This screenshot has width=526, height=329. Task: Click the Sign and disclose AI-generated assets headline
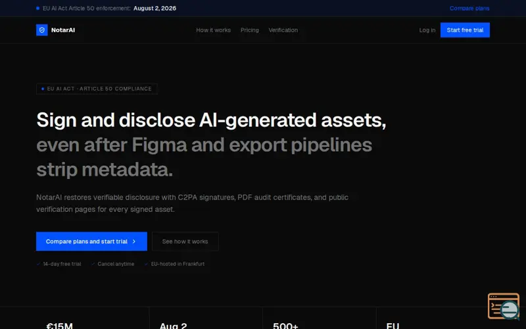tap(211, 120)
